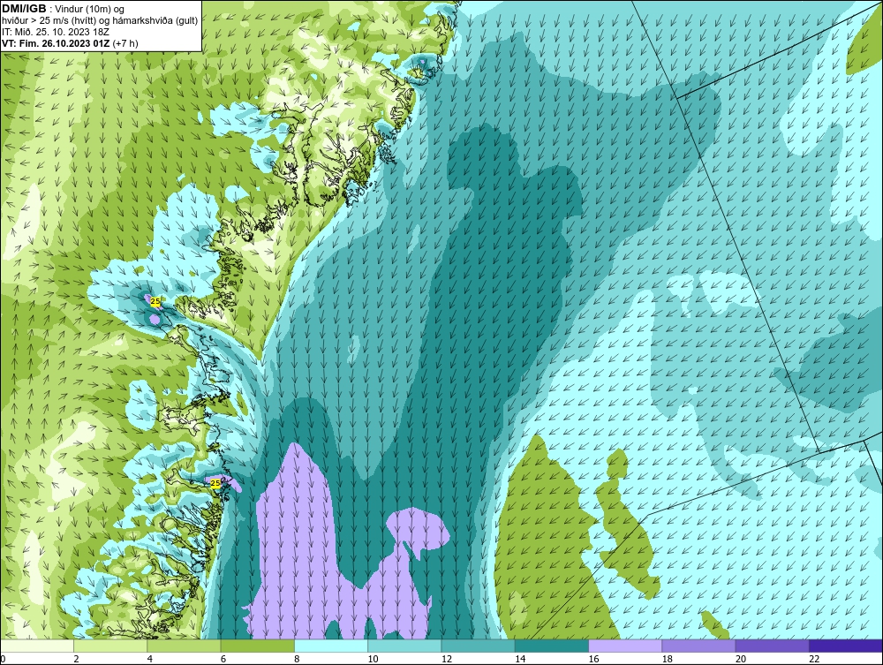This screenshot has height=665, width=883.
Task: Click the DMI/IGB title text
Action: coord(24,9)
